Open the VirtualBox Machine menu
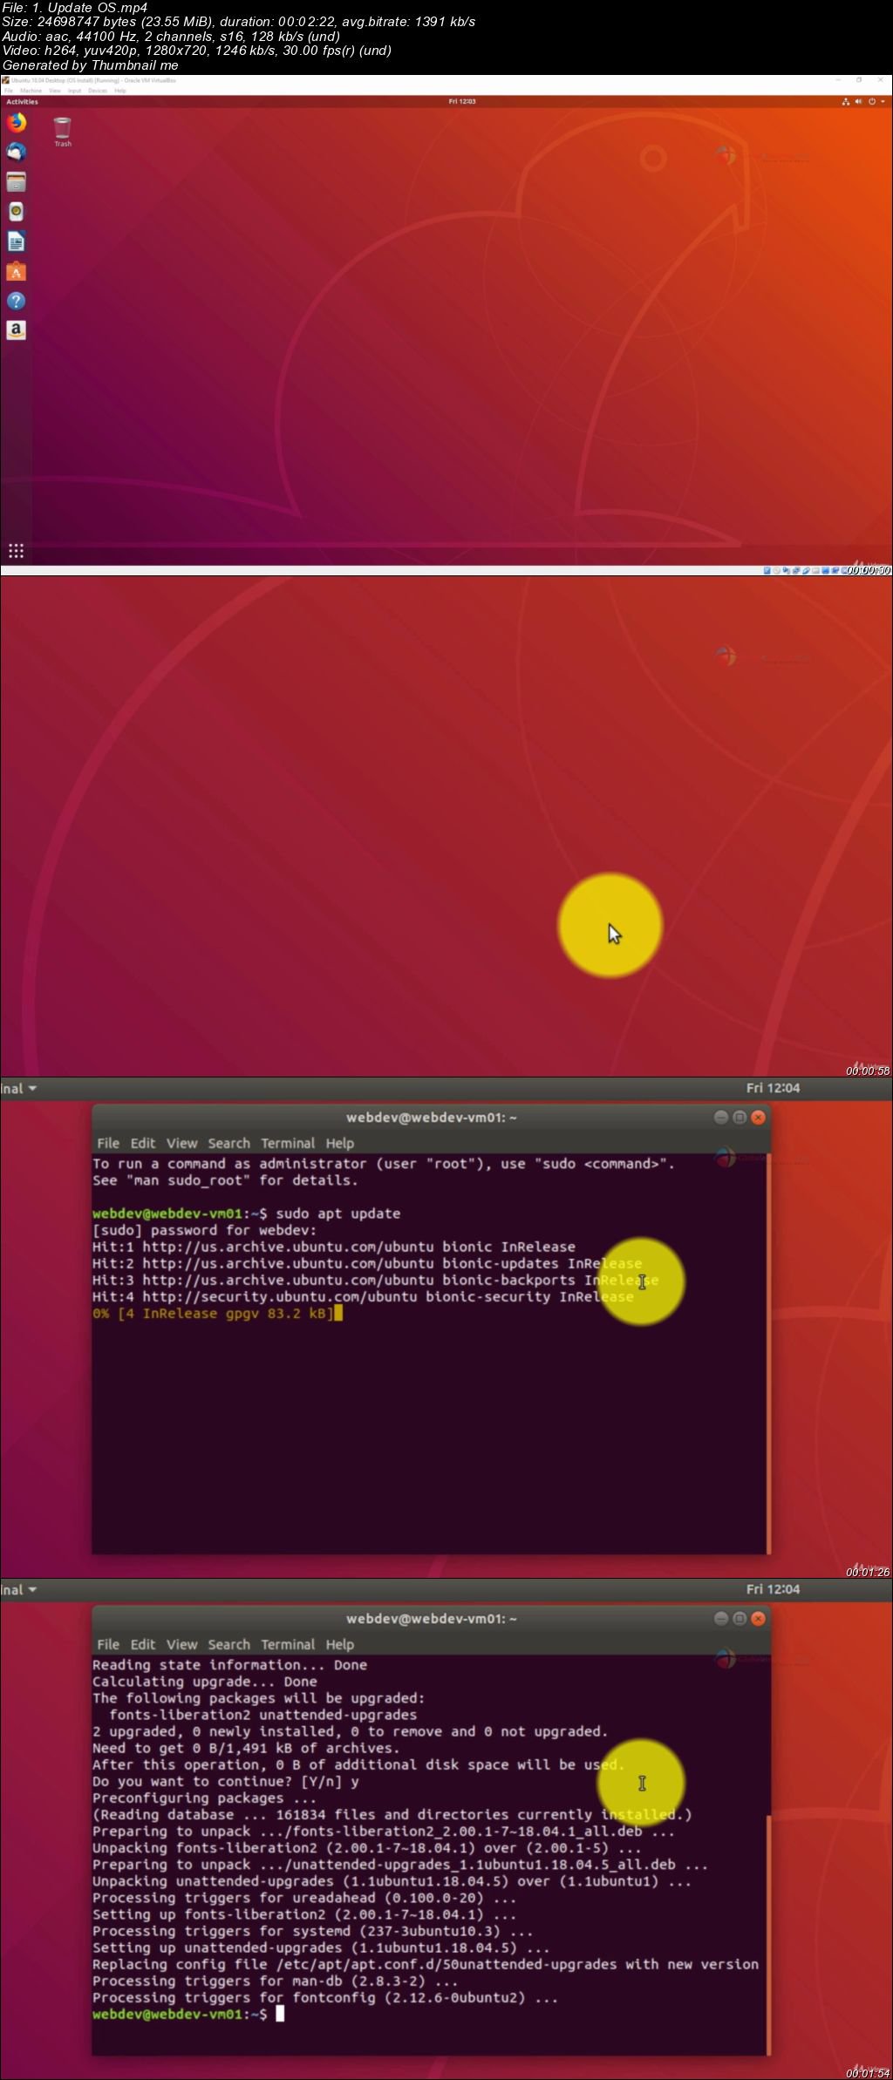The image size is (893, 2080). [x=31, y=91]
